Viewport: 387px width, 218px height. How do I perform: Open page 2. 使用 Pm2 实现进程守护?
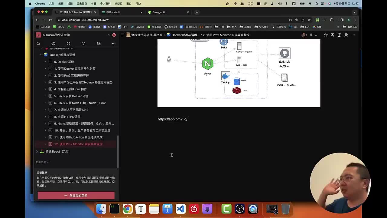pos(72,75)
